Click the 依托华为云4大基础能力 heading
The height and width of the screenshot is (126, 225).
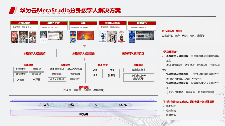[x=189, y=102]
